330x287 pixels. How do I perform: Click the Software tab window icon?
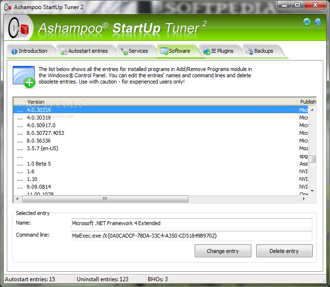click(164, 51)
